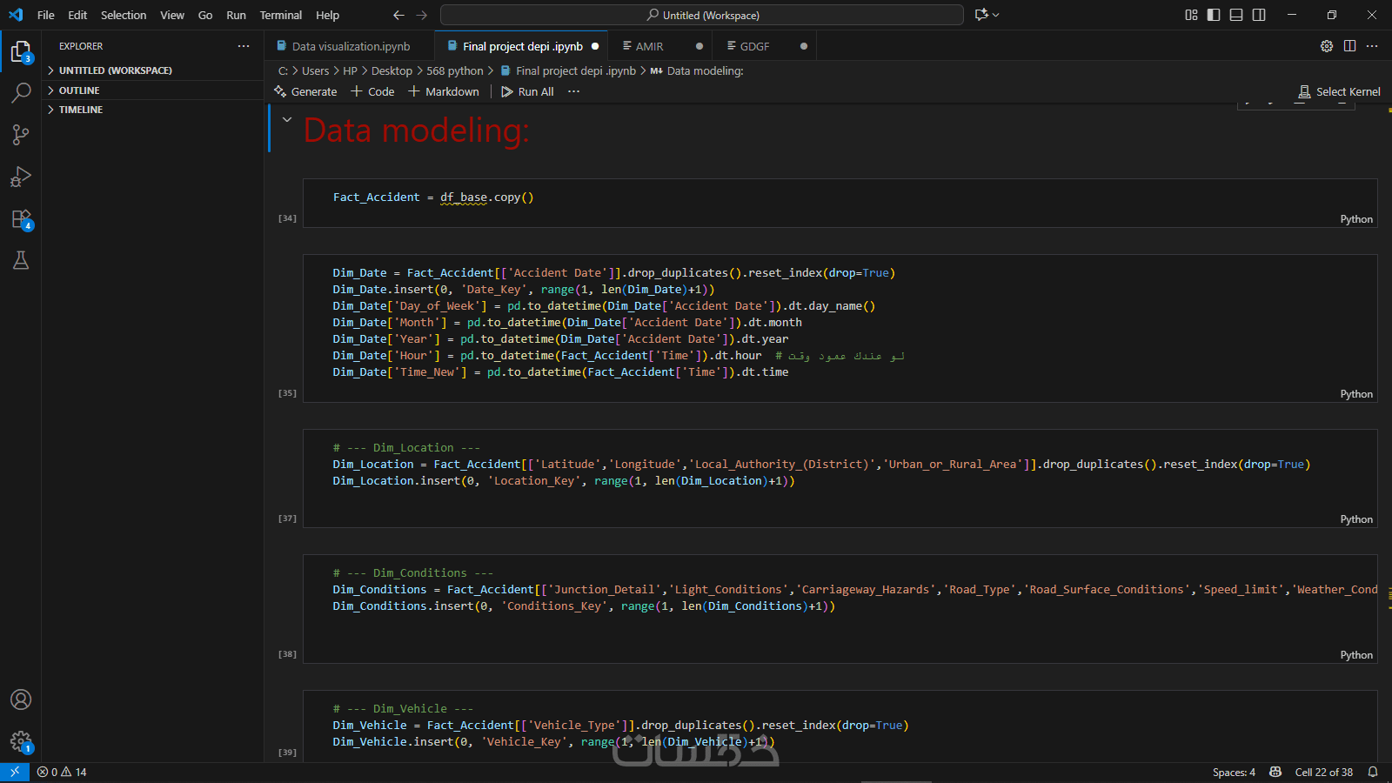Open the Search view in activity bar
Viewport: 1392px width, 783px height.
(x=21, y=92)
